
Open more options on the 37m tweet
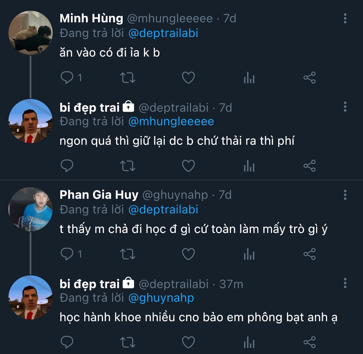345,283
